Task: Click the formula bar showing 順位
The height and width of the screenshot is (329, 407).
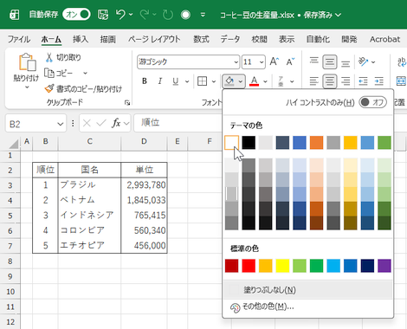Action: (178, 123)
